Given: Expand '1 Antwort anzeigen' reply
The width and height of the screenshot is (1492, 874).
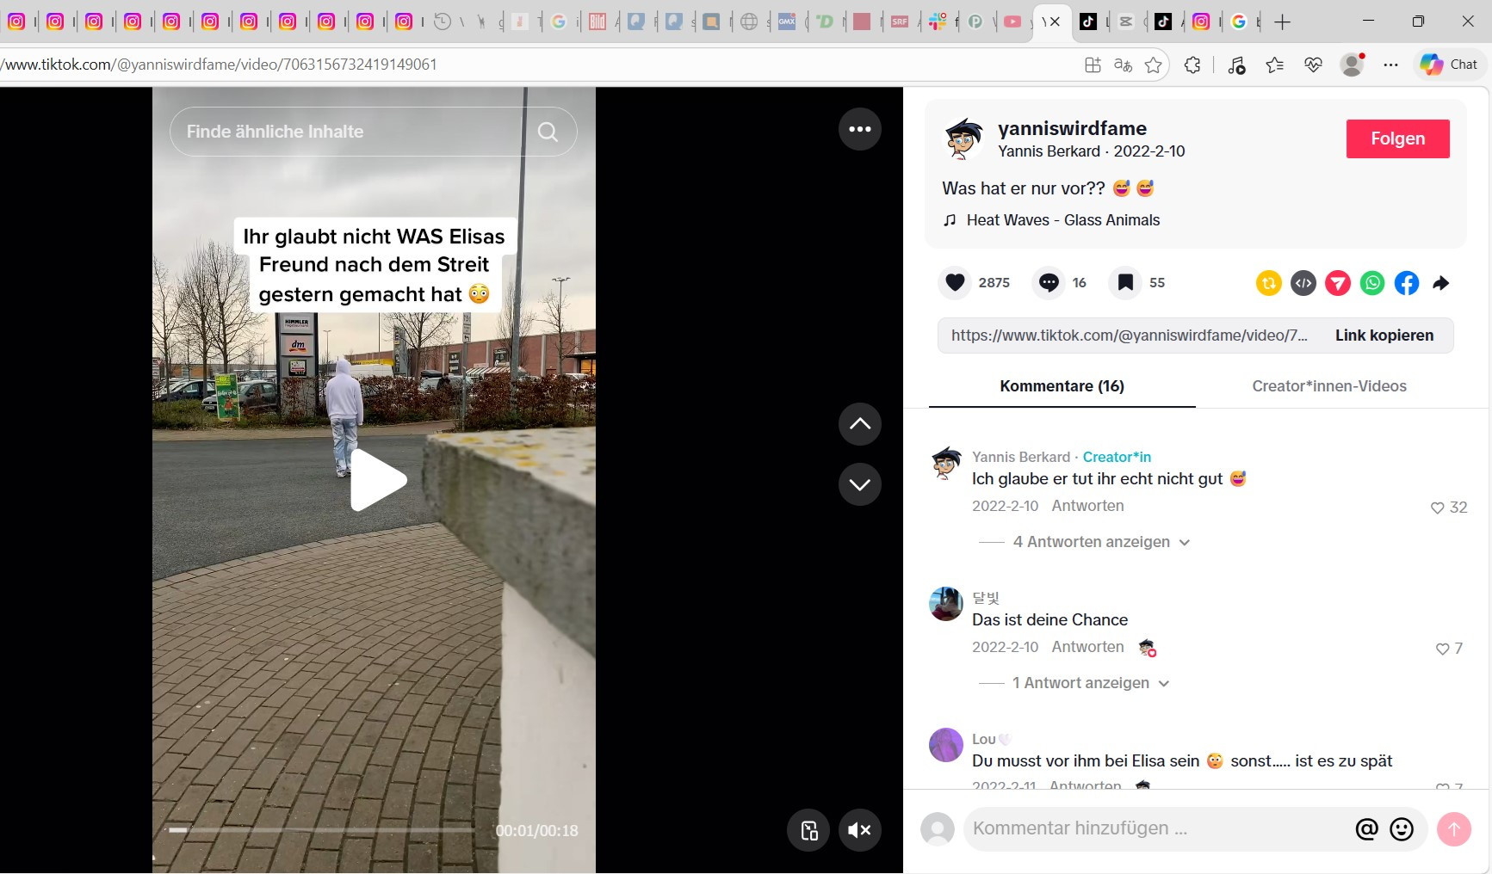Looking at the screenshot, I should (1080, 683).
